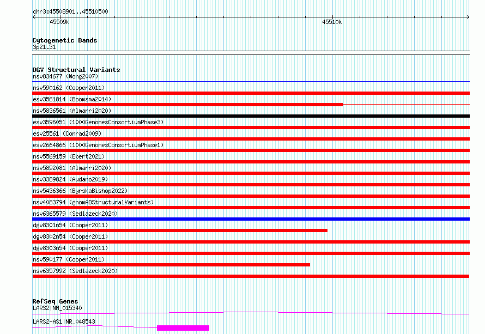Click the left arrow of the ruler
The width and height of the screenshot is (485, 334).
click(x=34, y=17)
